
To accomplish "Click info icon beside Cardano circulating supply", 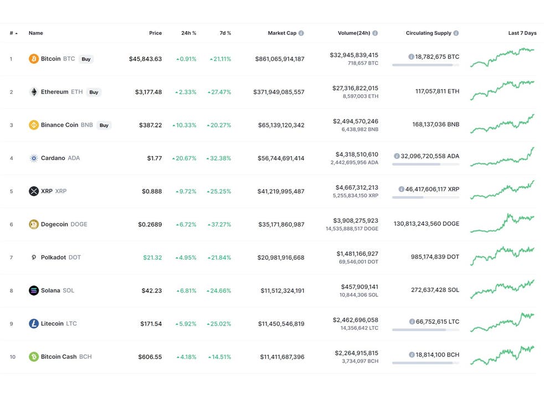I will (397, 156).
